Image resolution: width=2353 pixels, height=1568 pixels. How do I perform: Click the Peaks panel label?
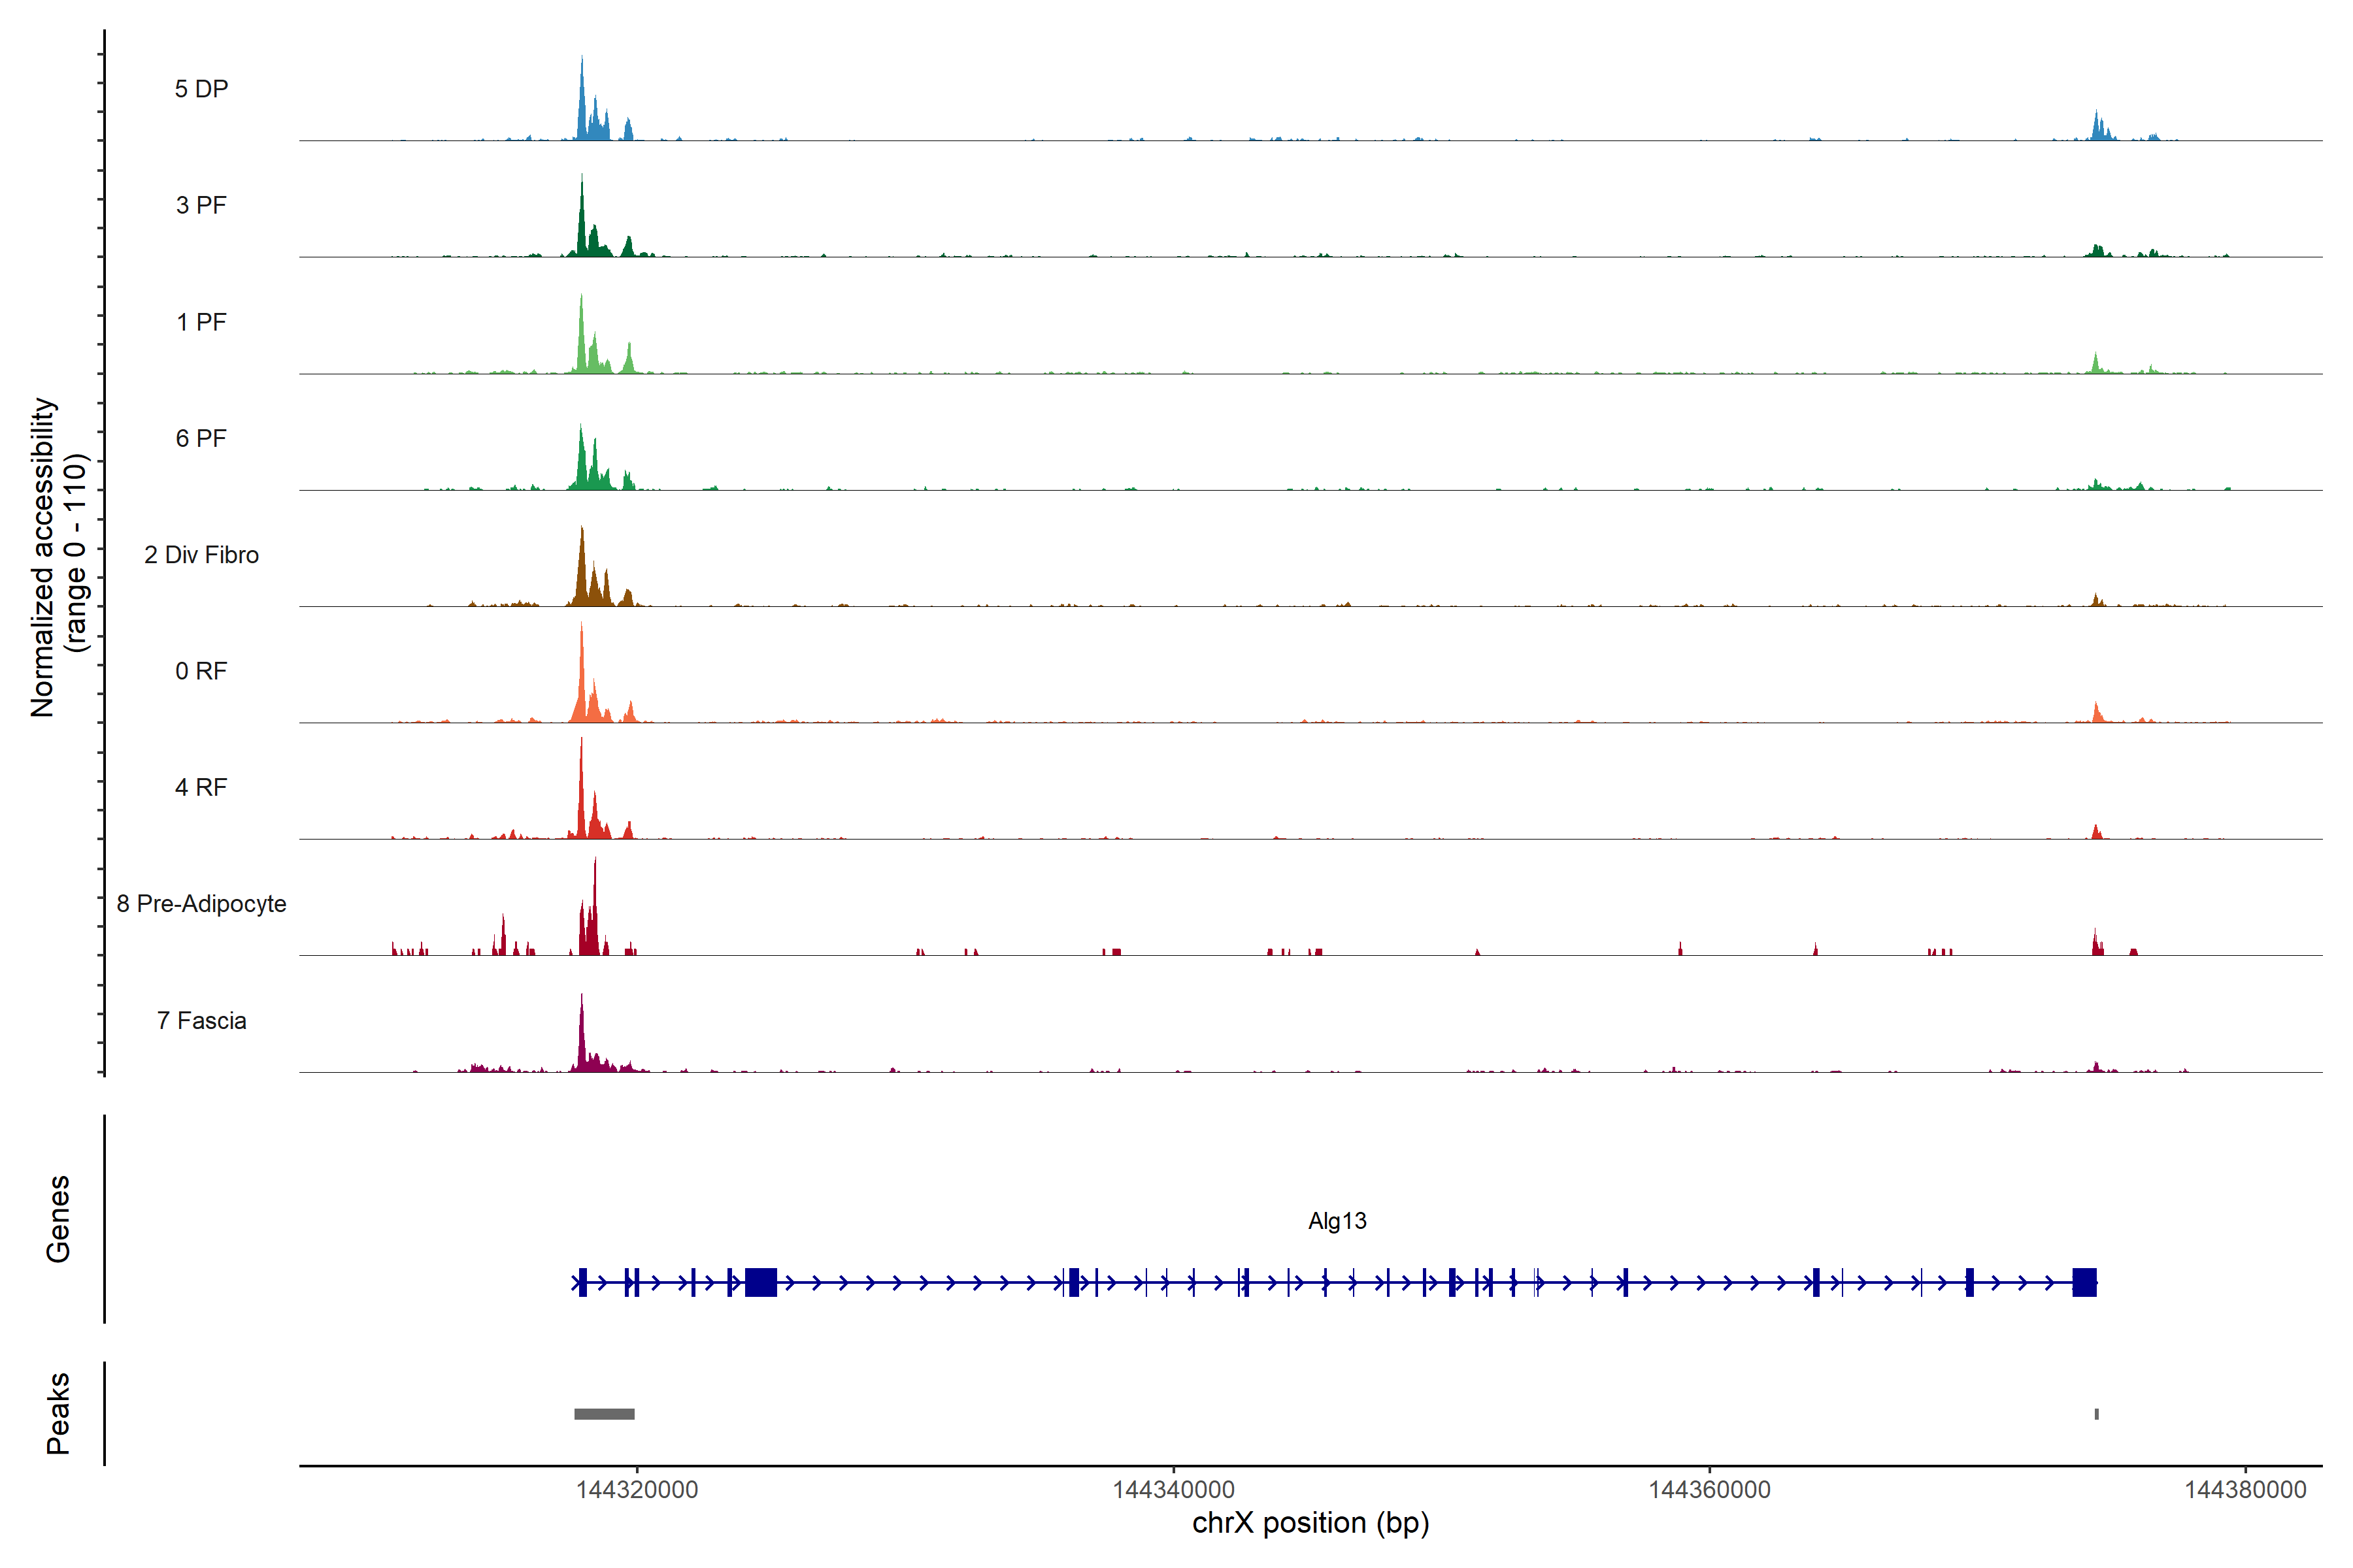58,1413
